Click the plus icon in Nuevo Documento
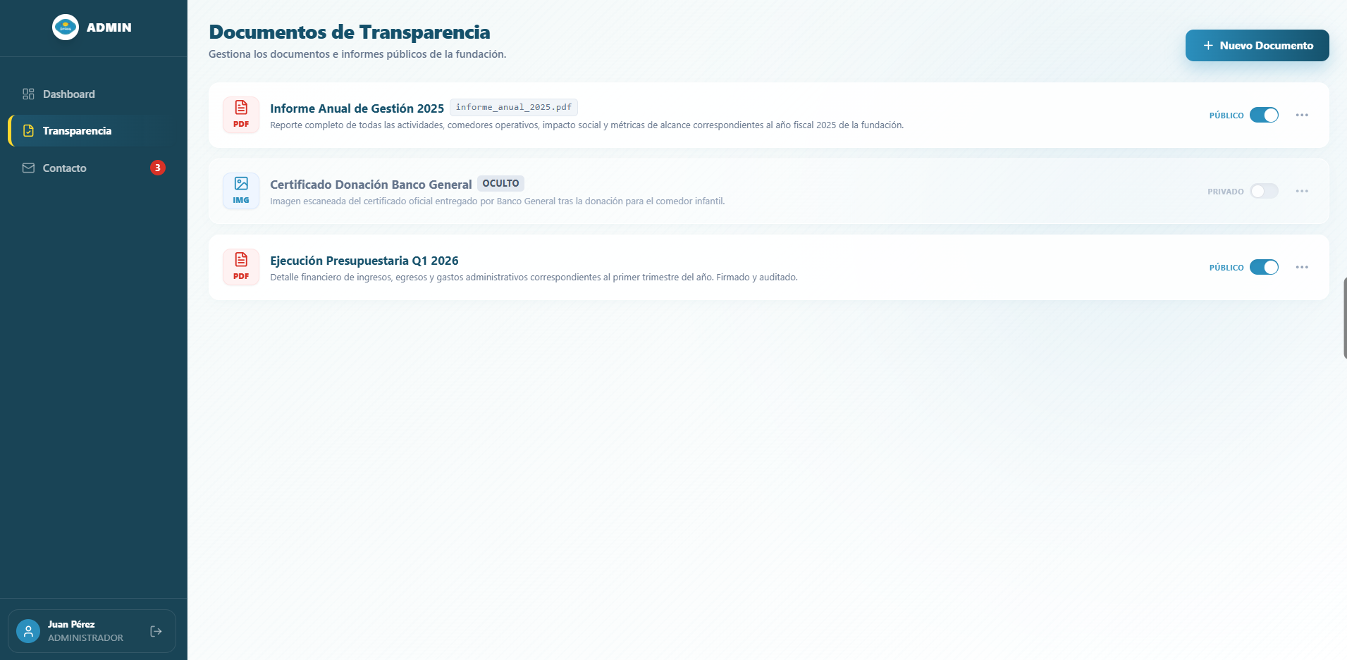Viewport: 1347px width, 660px height. 1208,45
